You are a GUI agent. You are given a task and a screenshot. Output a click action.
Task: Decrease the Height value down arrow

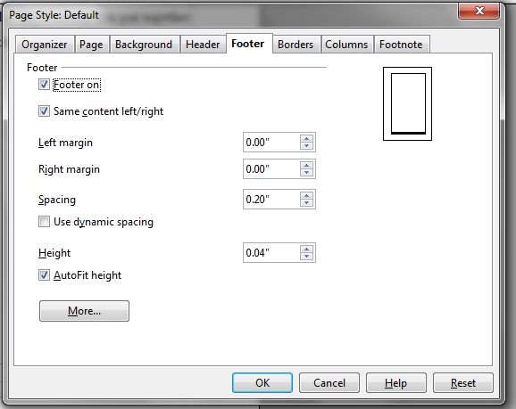pyautogui.click(x=306, y=257)
